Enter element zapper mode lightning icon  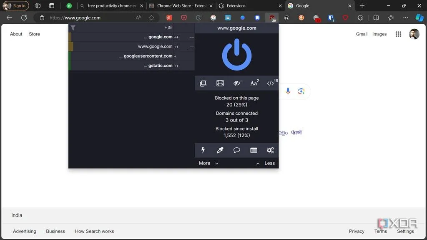203,150
